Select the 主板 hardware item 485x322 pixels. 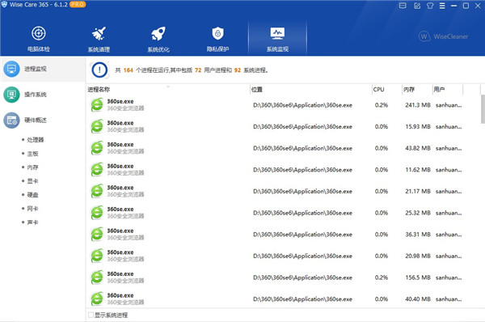[x=32, y=154]
